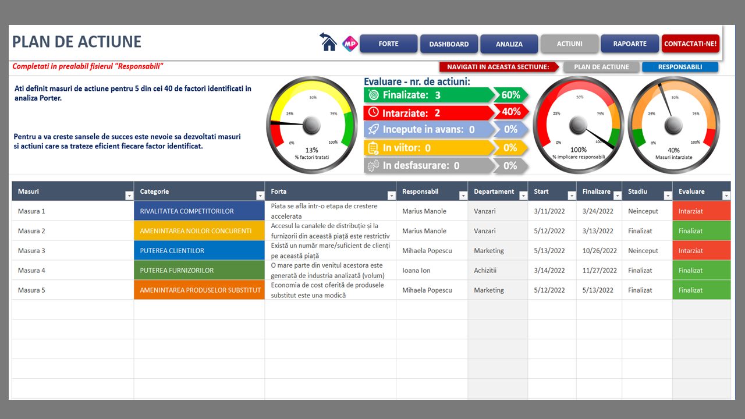This screenshot has height=419, width=745.
Task: Expand the Responsabil column filter
Action: (463, 196)
